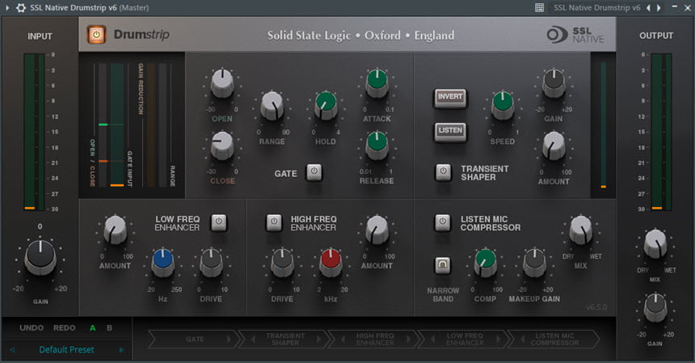Move GATE block right in processing order
The width and height of the screenshot is (695, 363).
(x=230, y=340)
